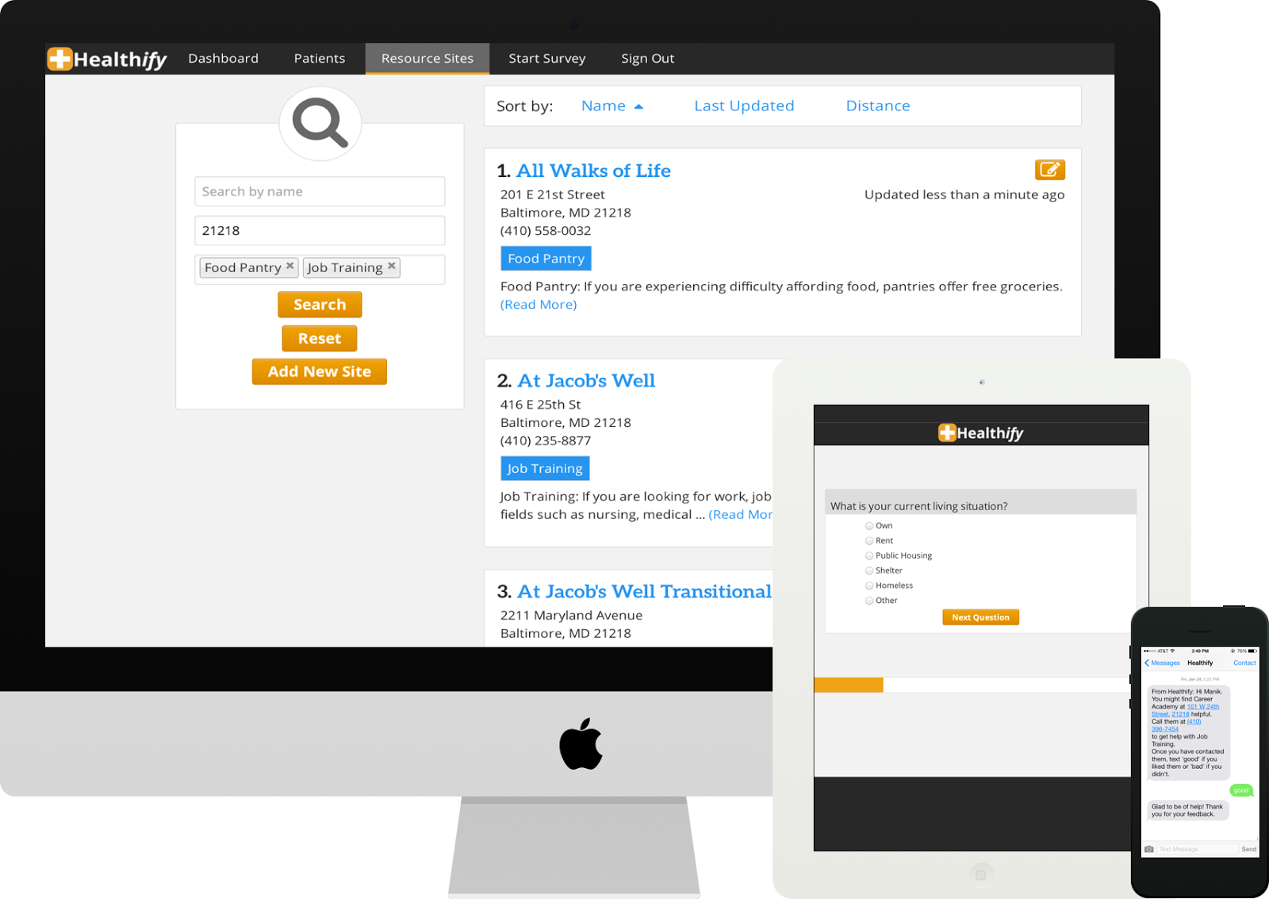Sort results by Distance

pos(878,106)
